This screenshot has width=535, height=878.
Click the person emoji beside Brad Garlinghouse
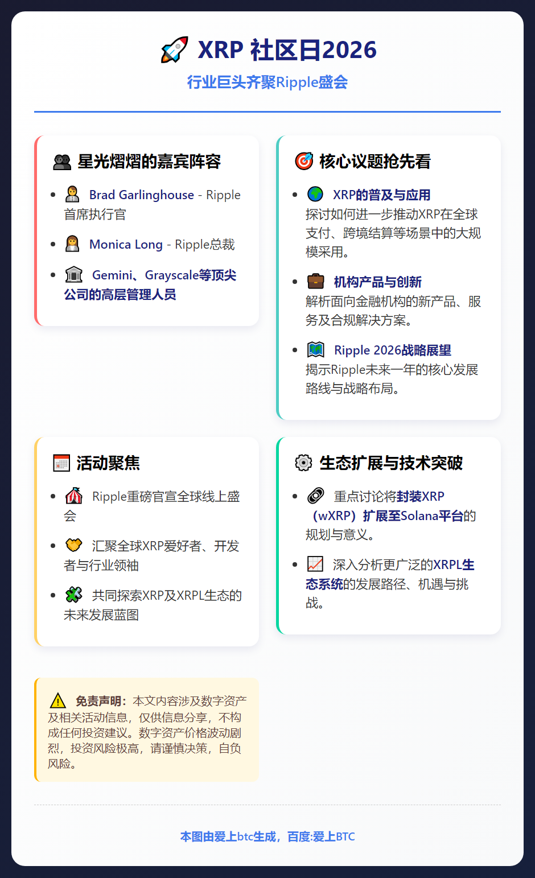point(72,195)
